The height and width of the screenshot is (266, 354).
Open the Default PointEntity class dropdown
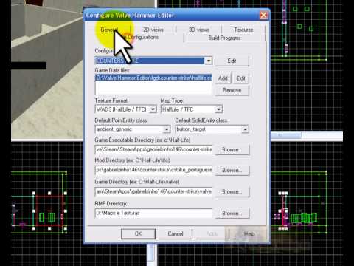(x=167, y=129)
